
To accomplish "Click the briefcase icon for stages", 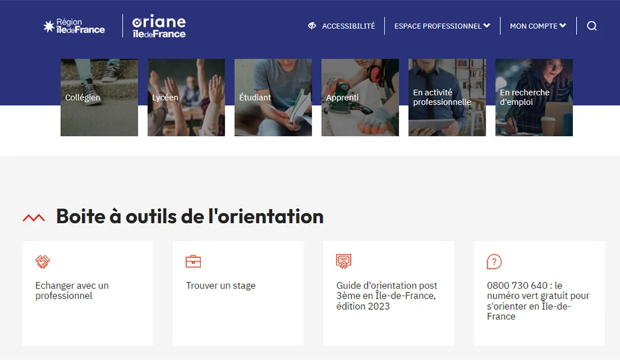I will pos(193,261).
